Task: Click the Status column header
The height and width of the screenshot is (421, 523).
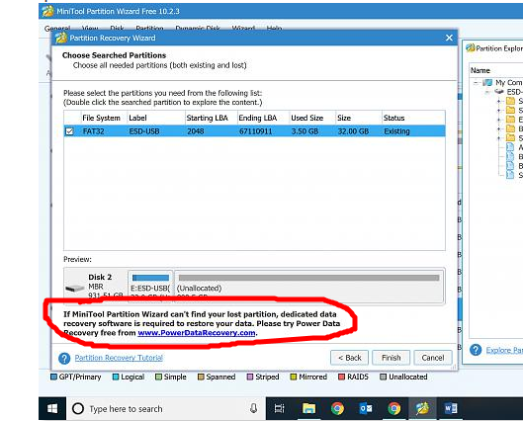Action: (413, 118)
